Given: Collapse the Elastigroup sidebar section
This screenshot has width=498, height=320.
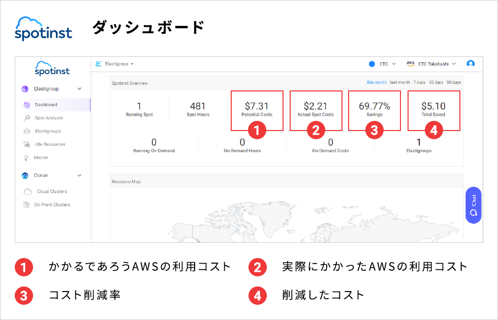Looking at the screenshot, I should point(79,89).
